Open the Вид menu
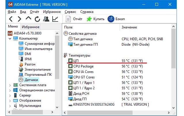This screenshot has height=116, width=184. pyautogui.click(x=23, y=12)
